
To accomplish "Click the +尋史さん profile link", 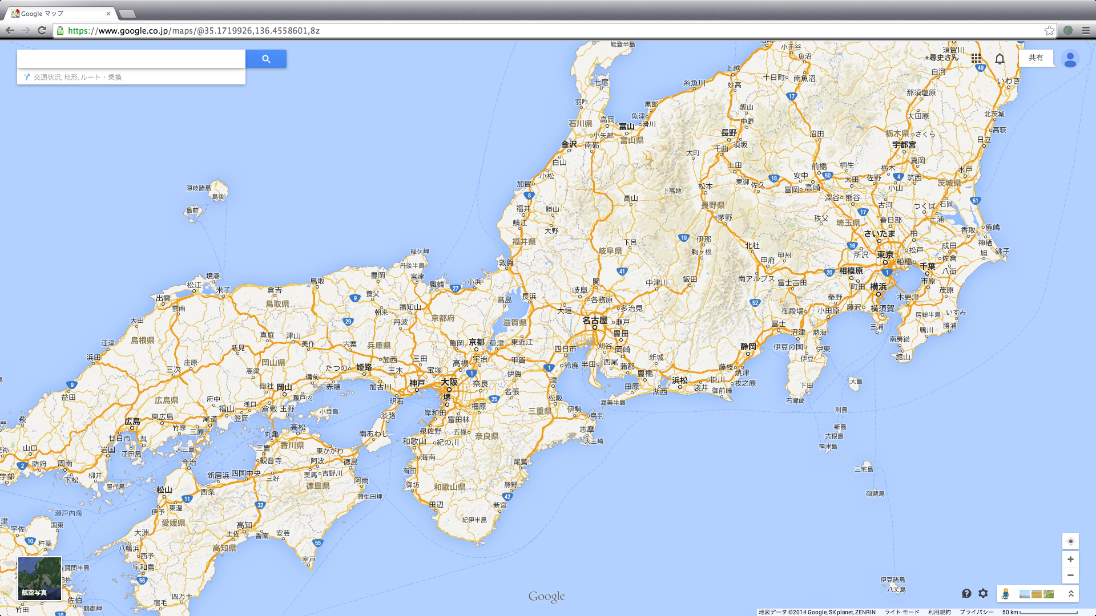I will click(941, 58).
